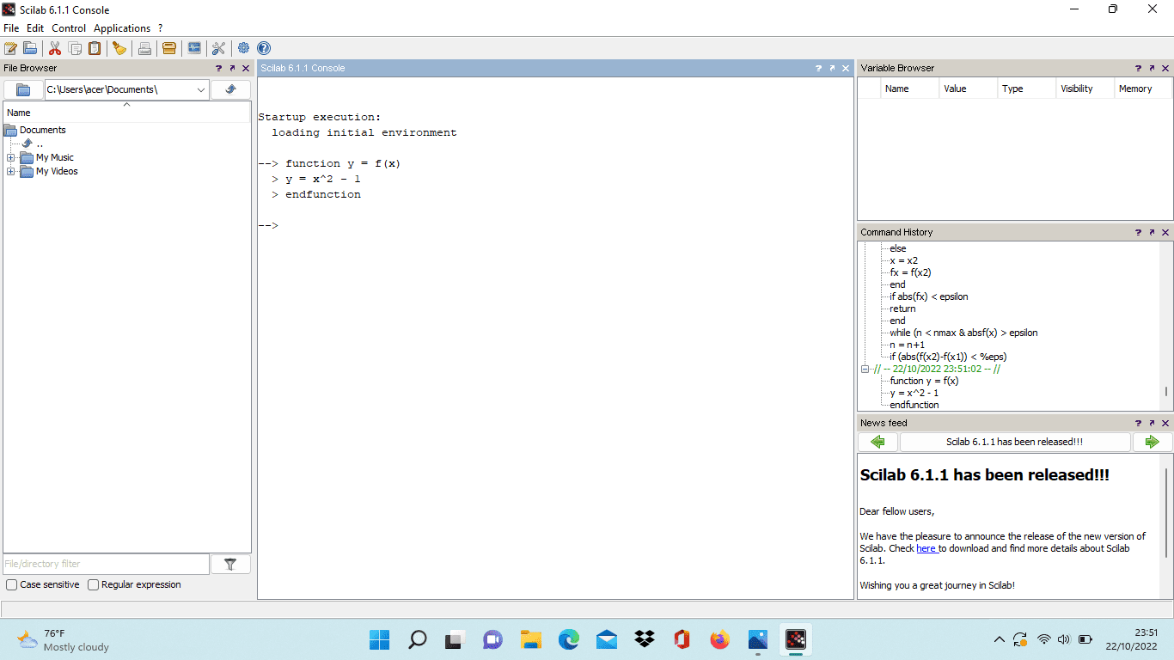Open the directory path dropdown
The image size is (1174, 660).
click(x=201, y=89)
